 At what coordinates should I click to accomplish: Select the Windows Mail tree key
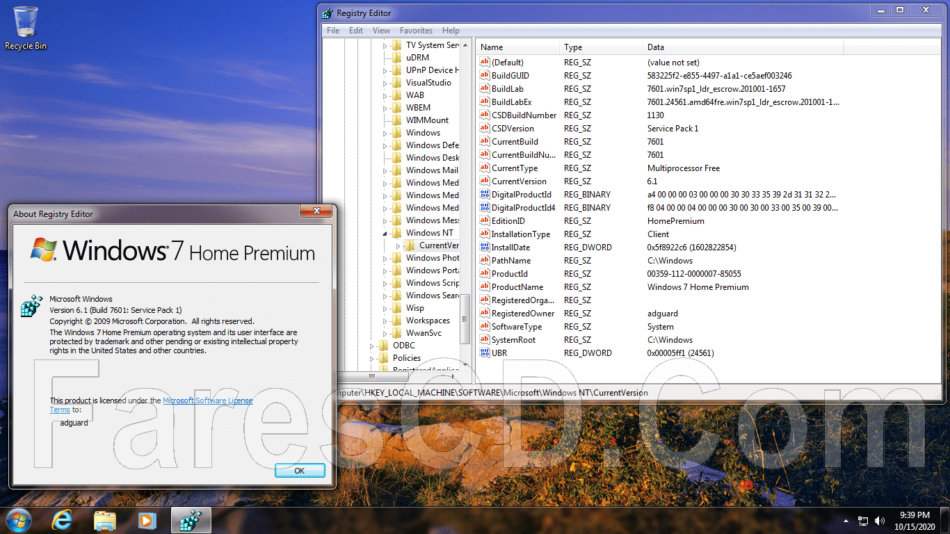pyautogui.click(x=432, y=170)
